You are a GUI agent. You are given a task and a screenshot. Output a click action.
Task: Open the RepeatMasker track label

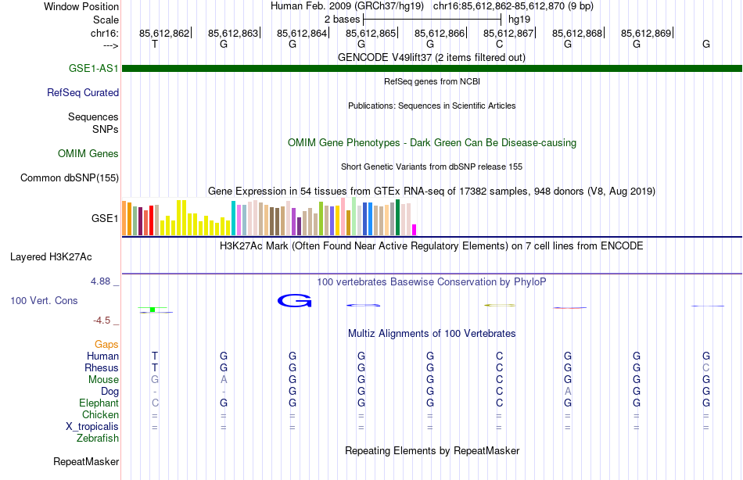(86, 461)
